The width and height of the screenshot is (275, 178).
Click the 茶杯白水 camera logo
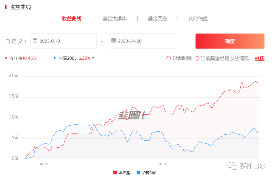pyautogui.click(x=232, y=166)
